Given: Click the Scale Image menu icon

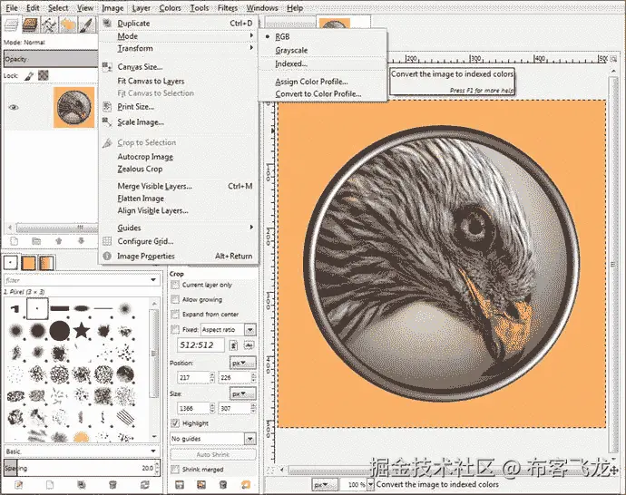Looking at the screenshot, I should [107, 122].
